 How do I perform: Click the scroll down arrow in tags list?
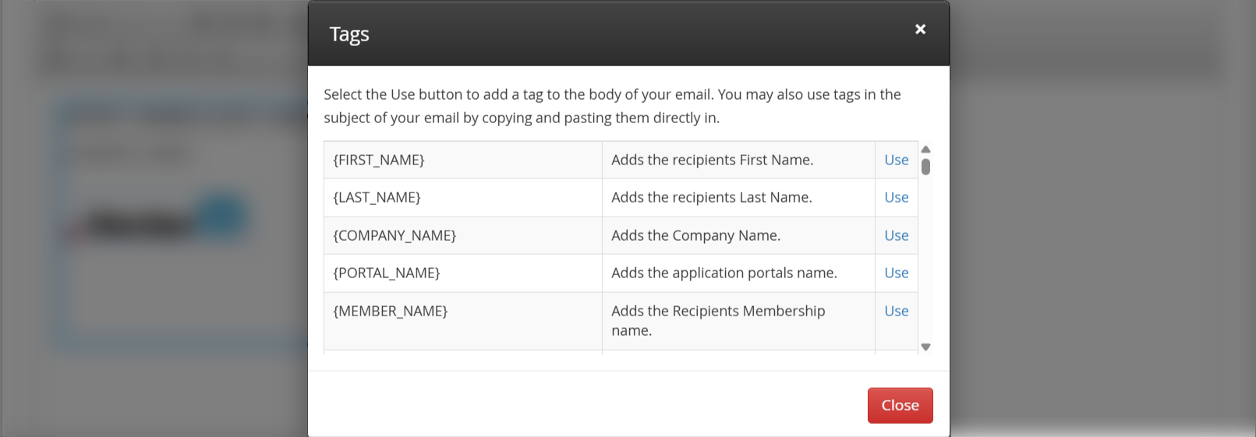[x=925, y=347]
